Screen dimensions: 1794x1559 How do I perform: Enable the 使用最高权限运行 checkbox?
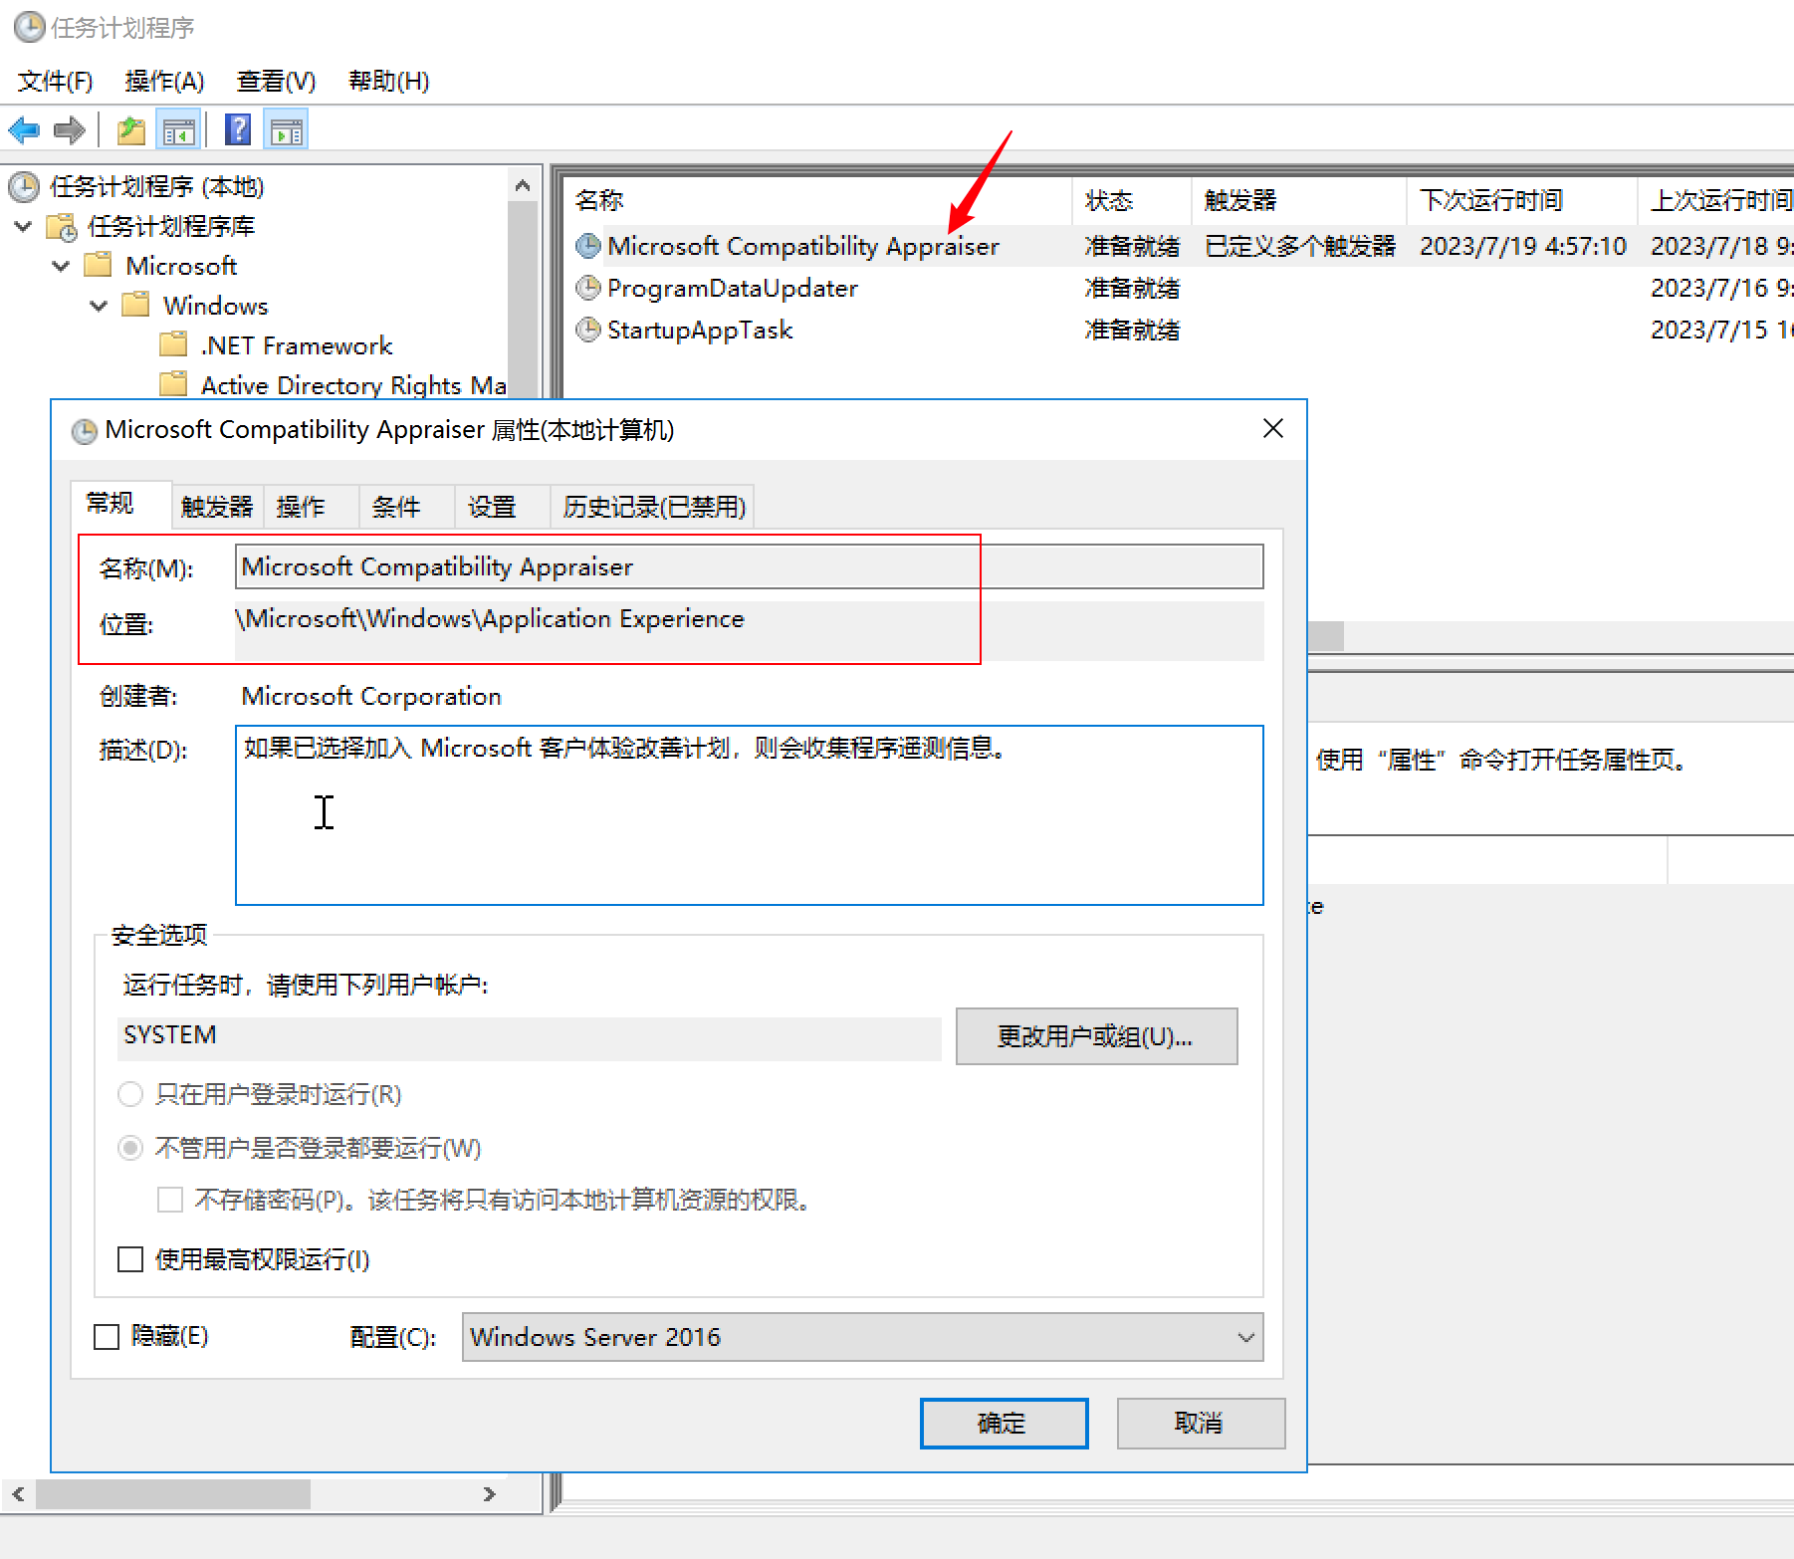click(x=129, y=1259)
